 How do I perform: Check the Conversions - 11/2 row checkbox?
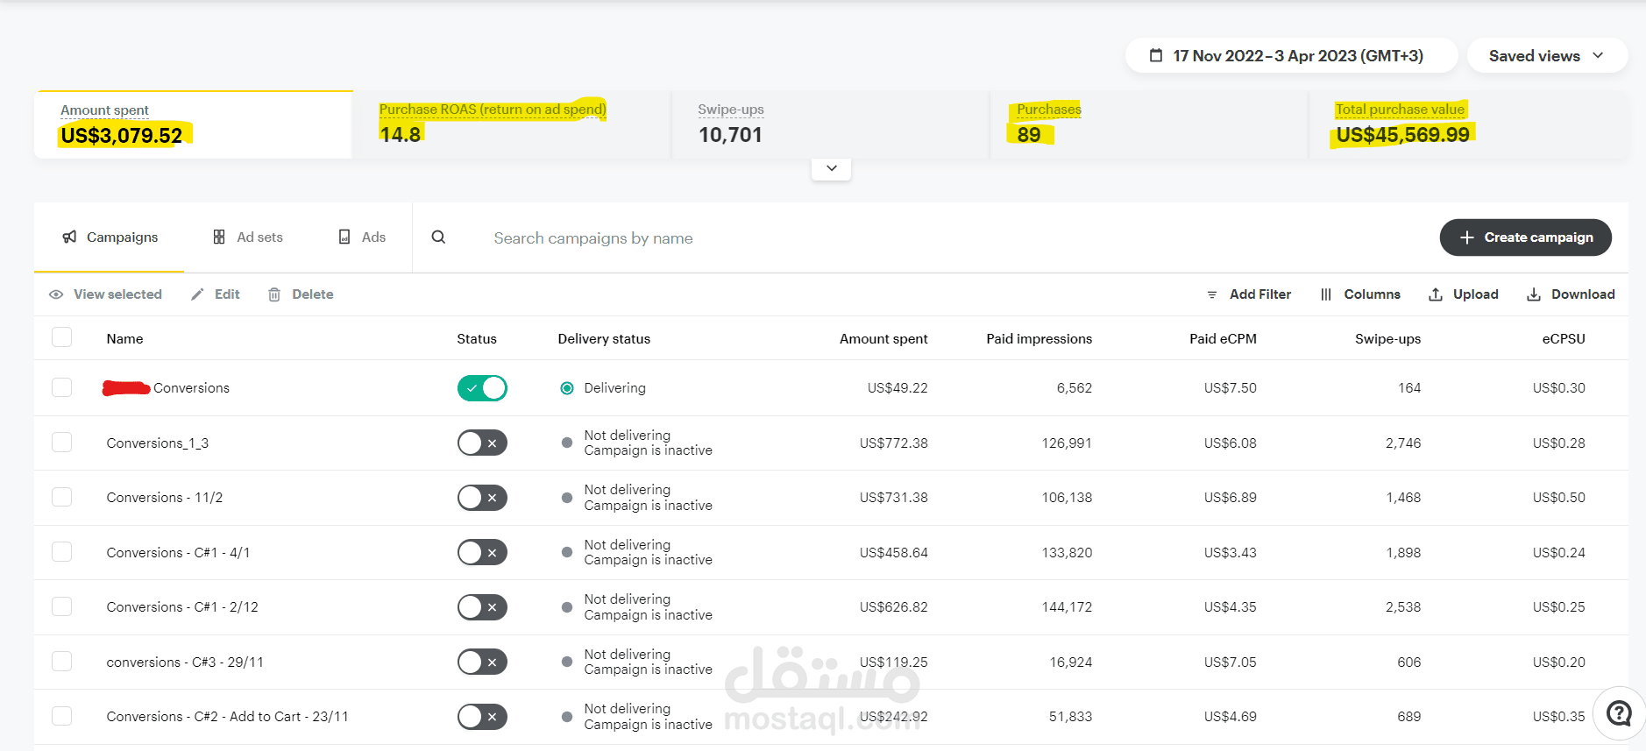[x=62, y=497]
